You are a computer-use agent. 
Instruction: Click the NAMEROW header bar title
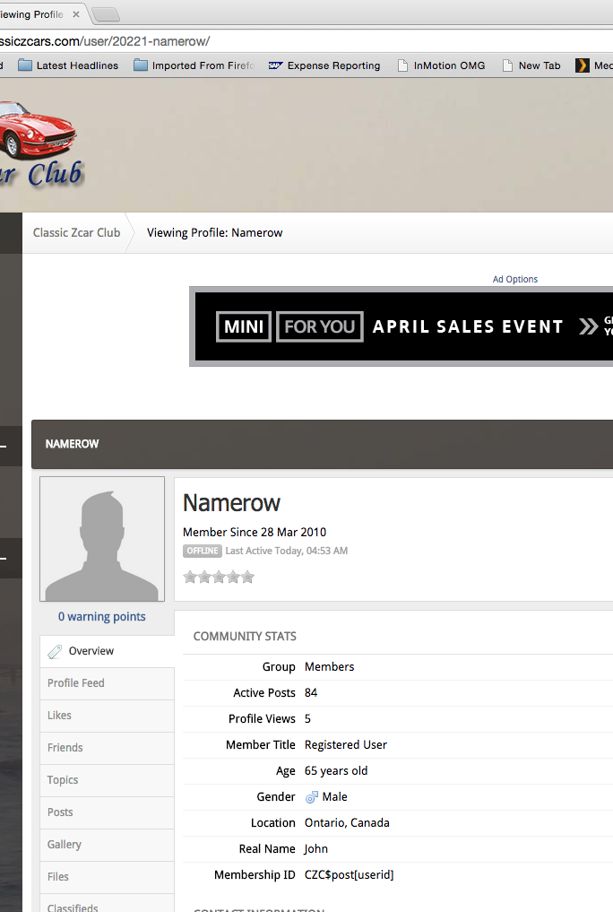pyautogui.click(x=72, y=444)
